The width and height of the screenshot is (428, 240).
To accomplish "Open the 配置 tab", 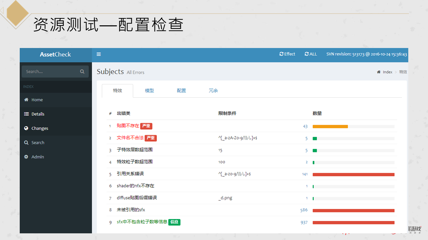I will coord(181,90).
